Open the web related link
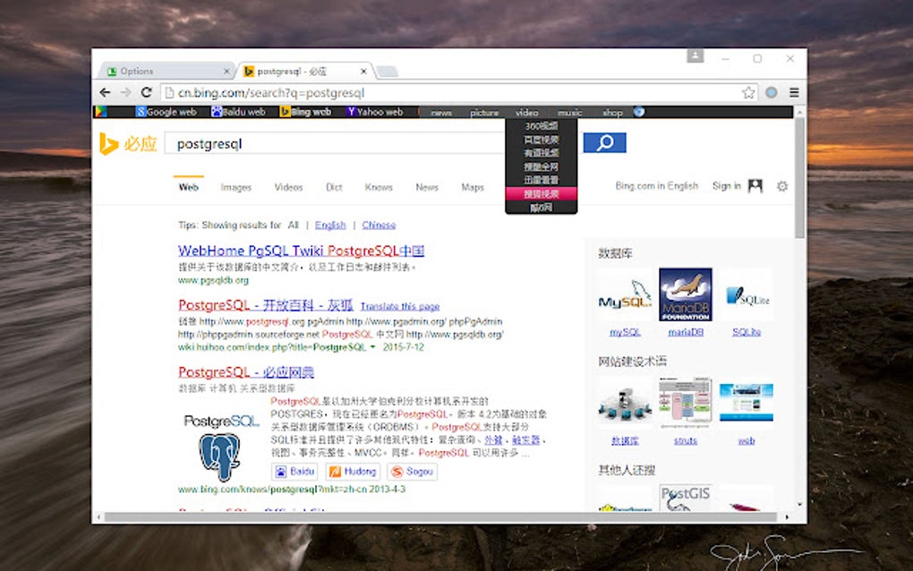 [747, 440]
